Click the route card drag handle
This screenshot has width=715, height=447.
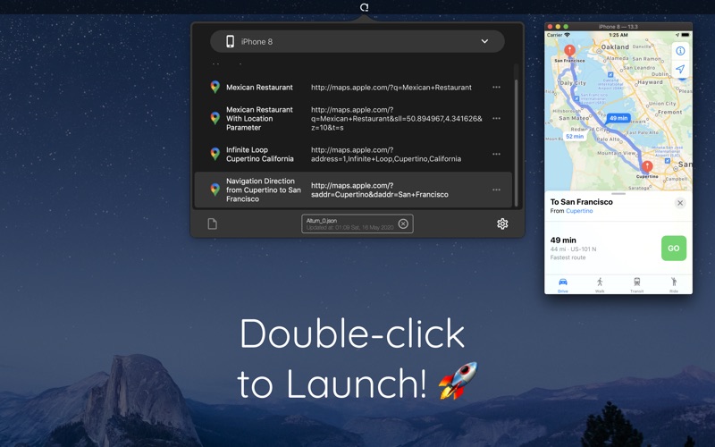(618, 194)
